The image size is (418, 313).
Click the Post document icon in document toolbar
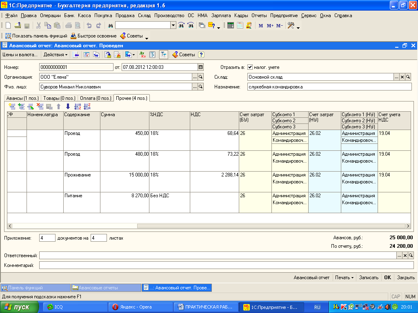click(108, 55)
